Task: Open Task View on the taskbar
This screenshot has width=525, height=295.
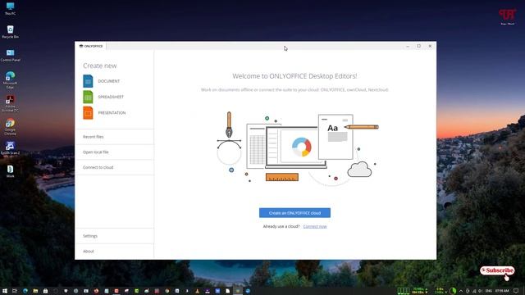Action: coord(15,291)
